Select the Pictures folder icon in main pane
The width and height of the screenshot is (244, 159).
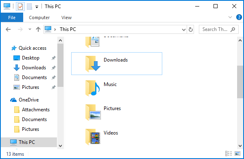click(93, 113)
